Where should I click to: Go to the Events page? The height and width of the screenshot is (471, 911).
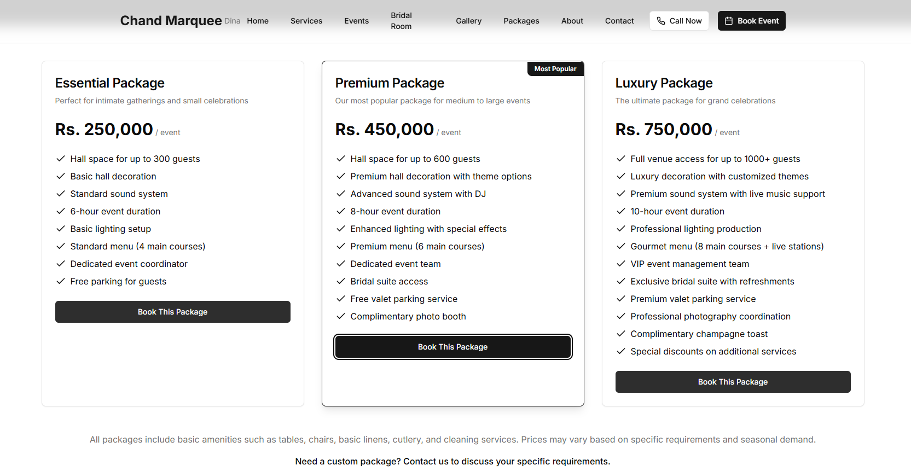356,21
